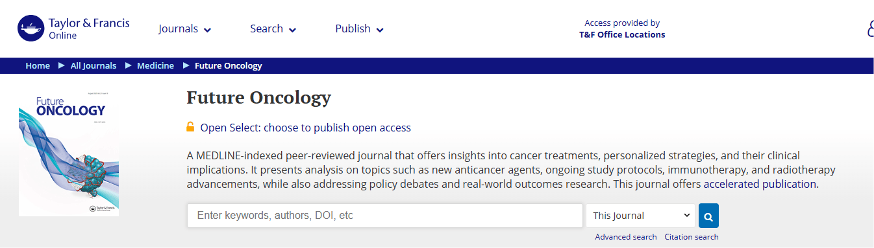Click the orange open-access padlock icon
This screenshot has height=248, width=874.
pyautogui.click(x=190, y=127)
